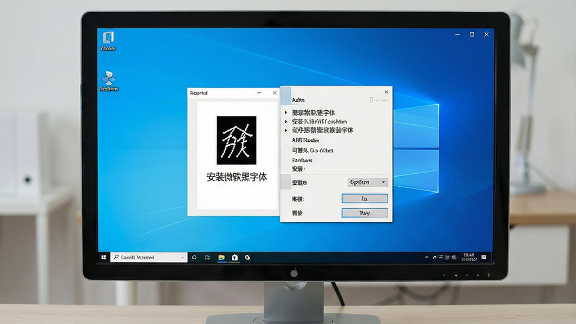Close the settings dialog with its X
This screenshot has height=324, width=576.
386,92
